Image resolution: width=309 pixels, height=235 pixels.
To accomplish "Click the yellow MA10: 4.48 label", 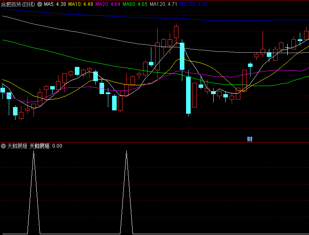I will pos(81,4).
